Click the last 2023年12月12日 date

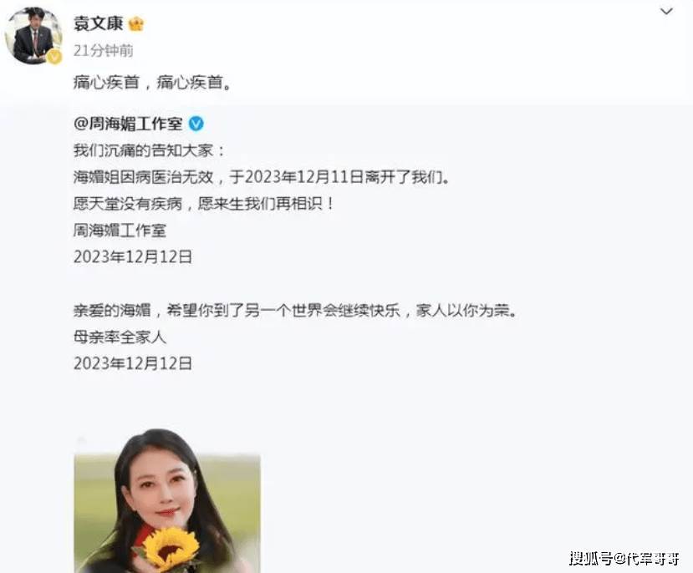pos(133,363)
